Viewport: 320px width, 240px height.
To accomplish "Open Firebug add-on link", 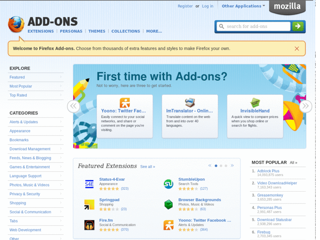I will click(x=264, y=232).
